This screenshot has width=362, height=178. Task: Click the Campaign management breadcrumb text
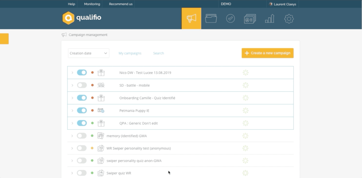tap(88, 35)
